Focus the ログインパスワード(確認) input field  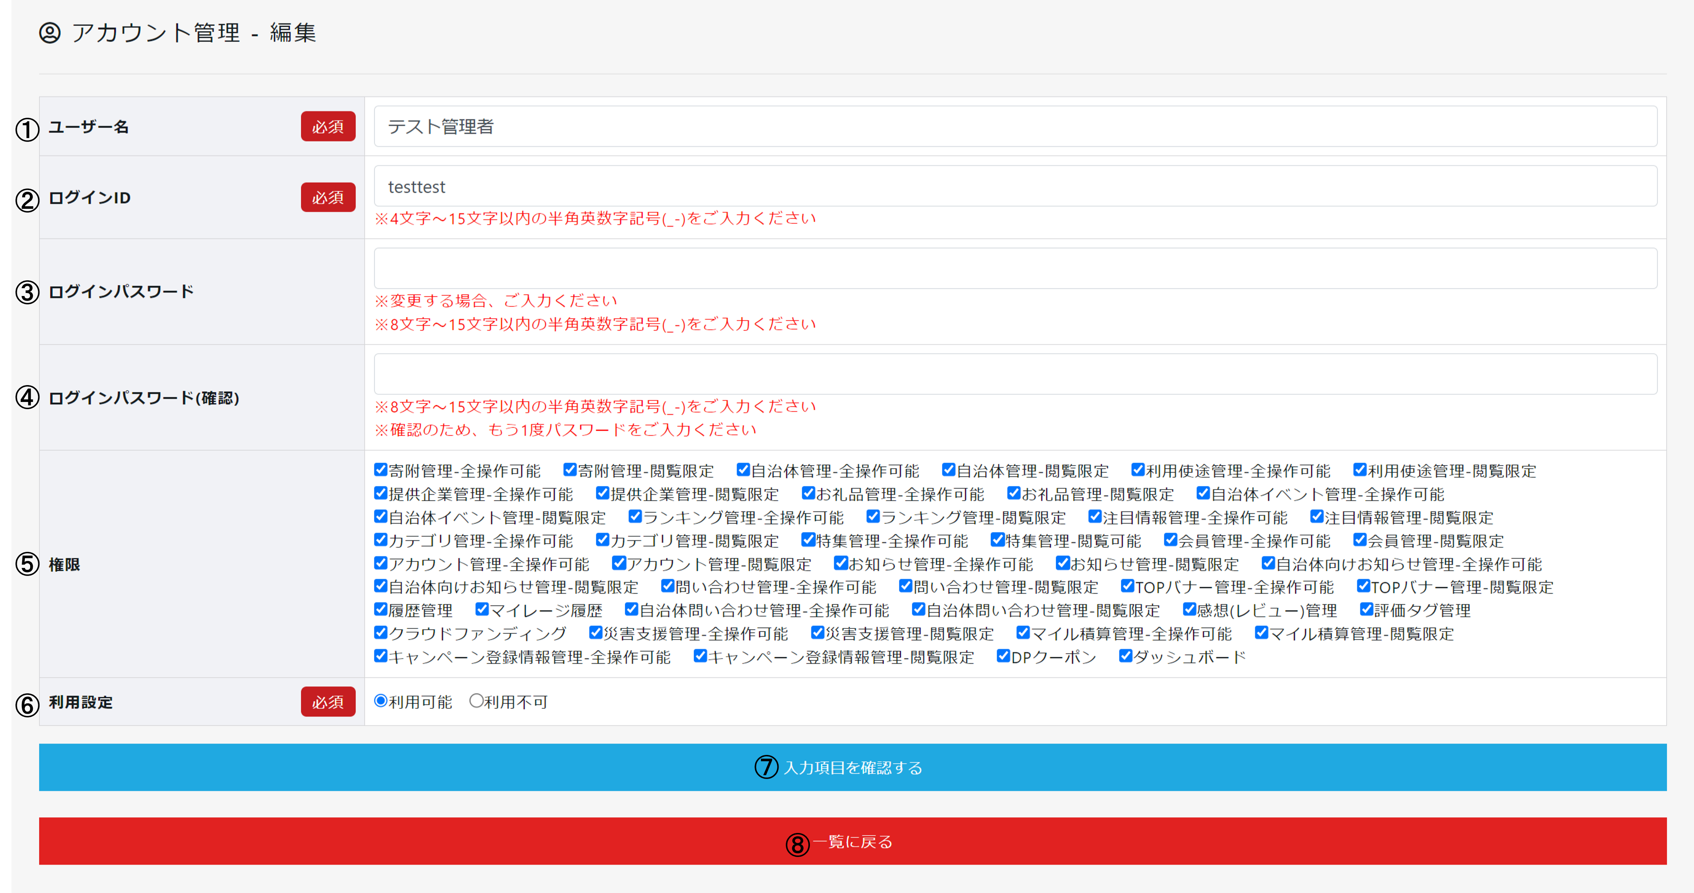coord(1015,374)
